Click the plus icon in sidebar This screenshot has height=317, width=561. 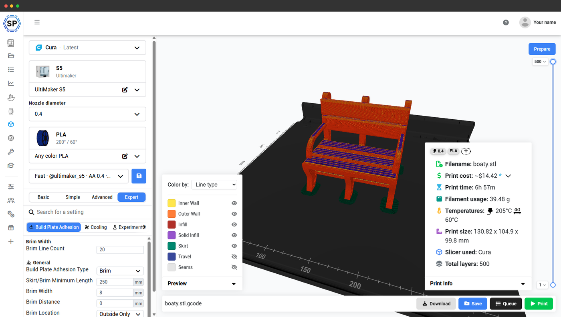point(11,241)
